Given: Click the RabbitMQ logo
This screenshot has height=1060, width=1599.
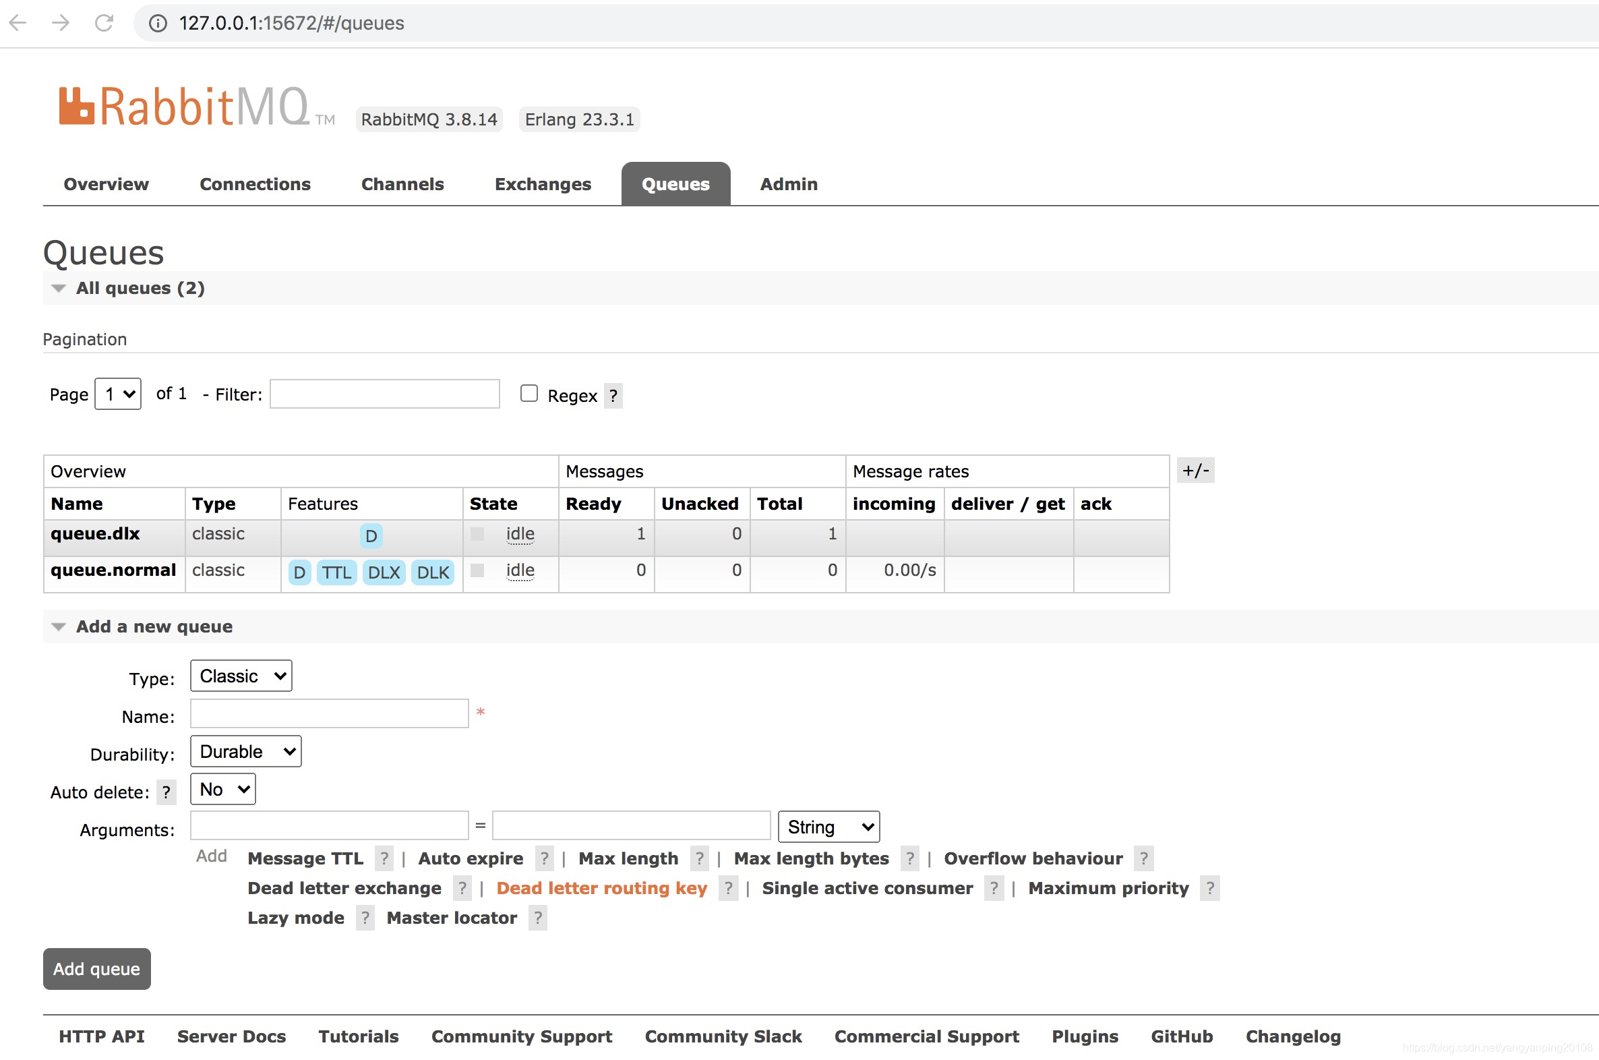Looking at the screenshot, I should 196,107.
